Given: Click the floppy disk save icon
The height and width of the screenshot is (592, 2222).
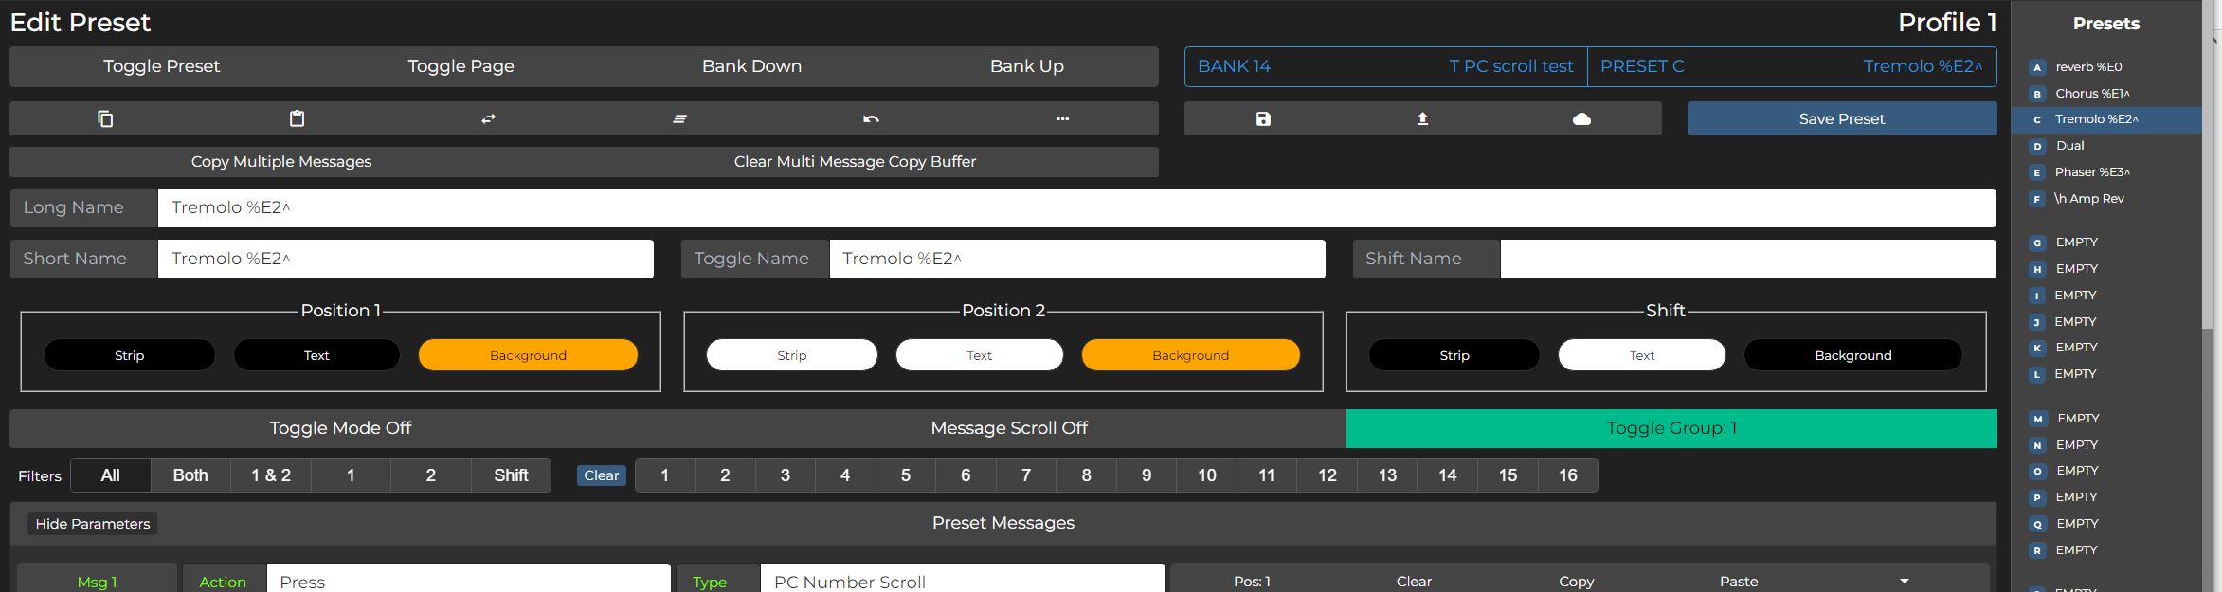Looking at the screenshot, I should pos(1263,118).
